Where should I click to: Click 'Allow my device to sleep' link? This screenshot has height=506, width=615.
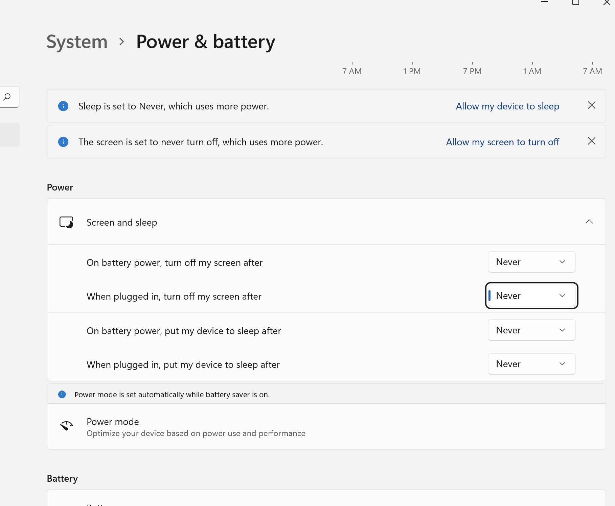(x=507, y=106)
